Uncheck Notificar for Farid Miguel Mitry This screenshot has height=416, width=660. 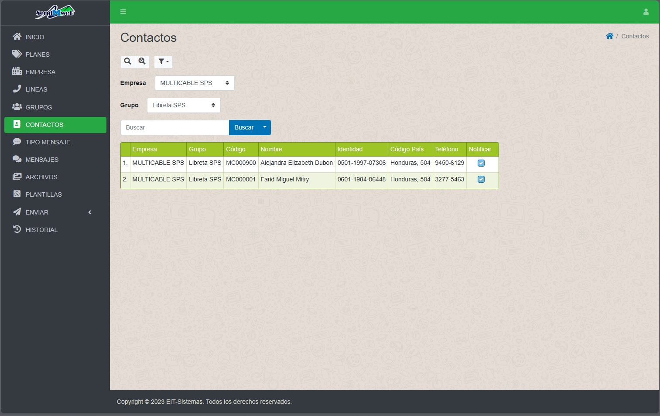481,179
